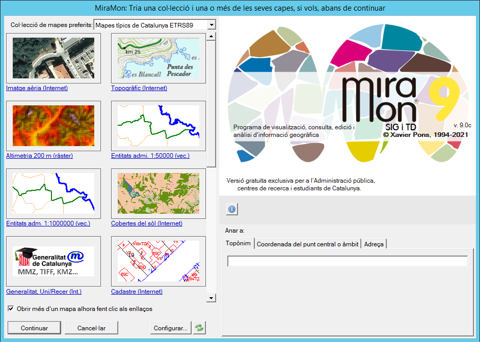The height and width of the screenshot is (342, 480).
Task: Select the Generalitat de Catalunya thumbnail
Action: pyautogui.click(x=54, y=261)
